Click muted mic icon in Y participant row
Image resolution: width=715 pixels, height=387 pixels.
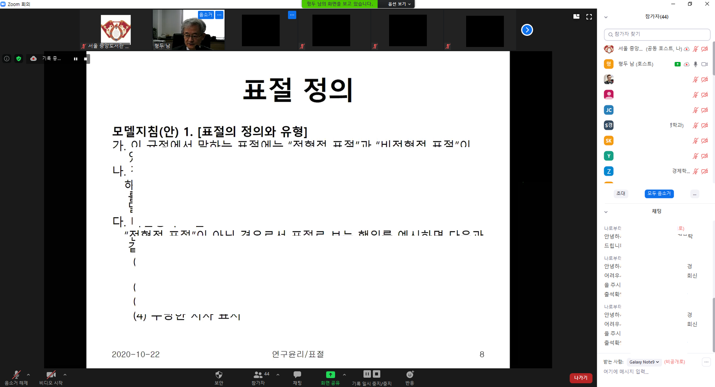(695, 156)
